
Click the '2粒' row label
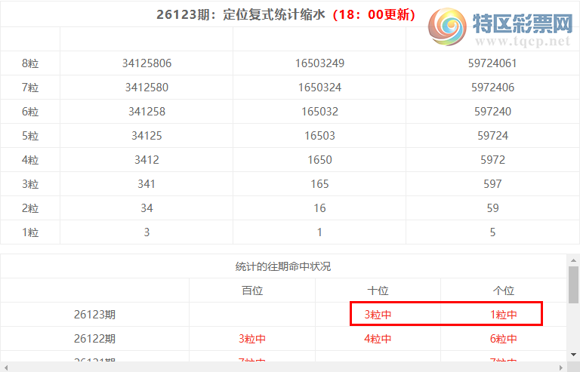point(30,208)
